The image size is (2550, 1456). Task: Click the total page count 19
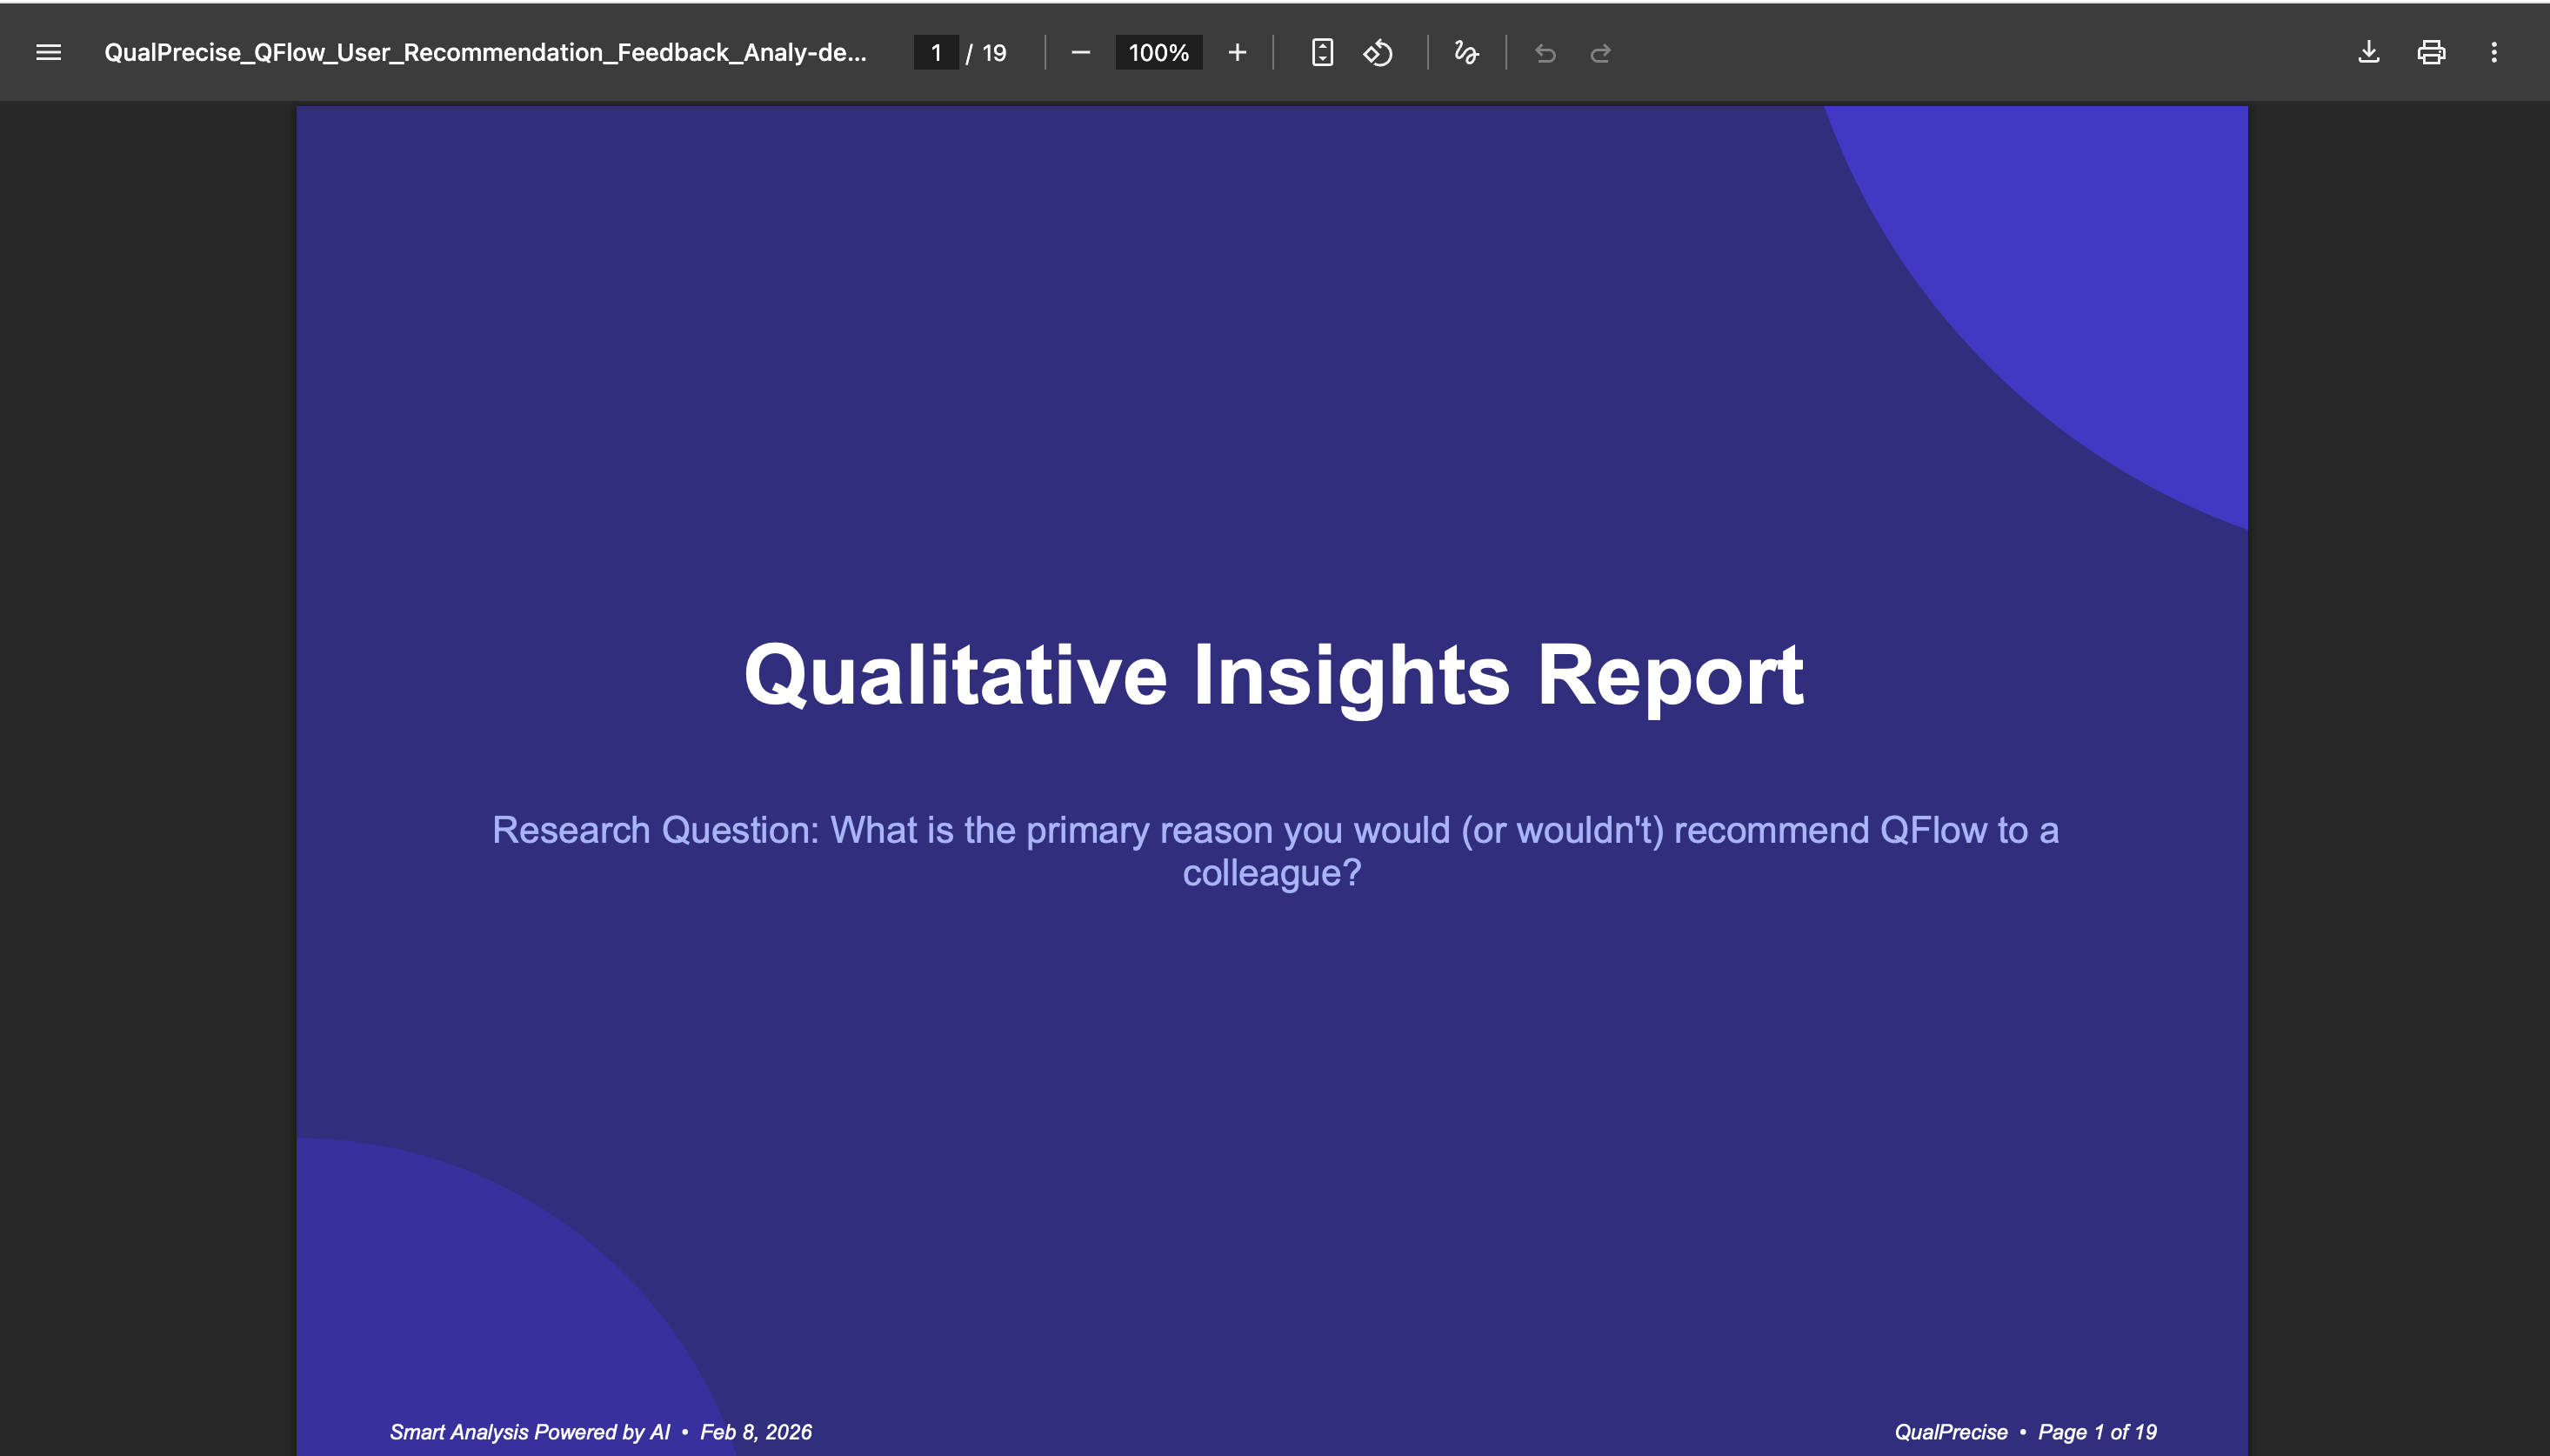(x=993, y=52)
